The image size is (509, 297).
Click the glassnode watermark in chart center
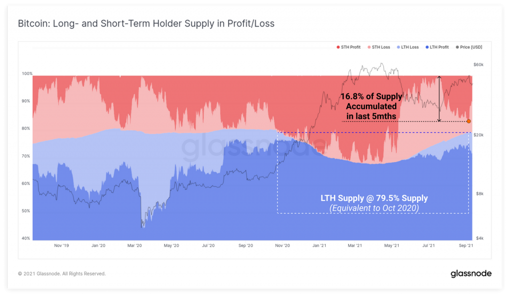pos(253,147)
